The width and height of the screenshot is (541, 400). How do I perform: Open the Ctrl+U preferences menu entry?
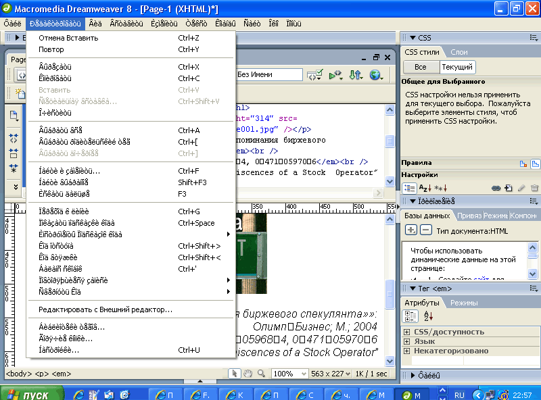click(131, 350)
